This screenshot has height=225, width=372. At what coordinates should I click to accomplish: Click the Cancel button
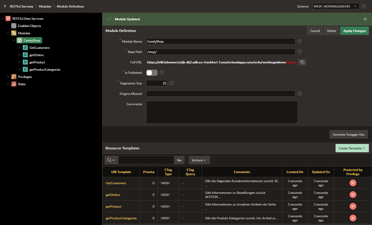pos(315,31)
